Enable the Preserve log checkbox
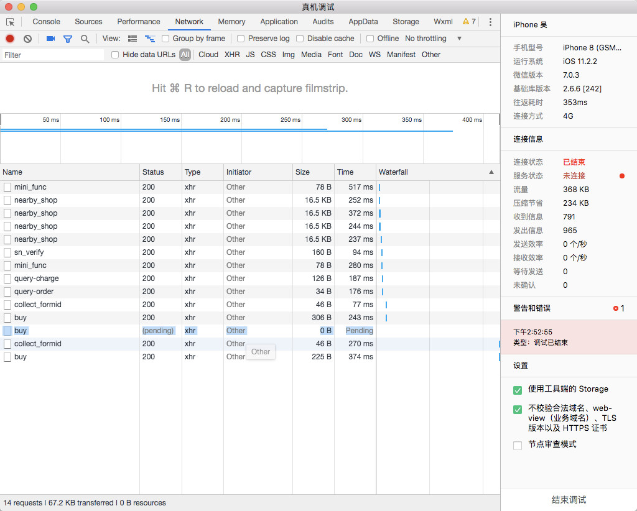 point(241,39)
